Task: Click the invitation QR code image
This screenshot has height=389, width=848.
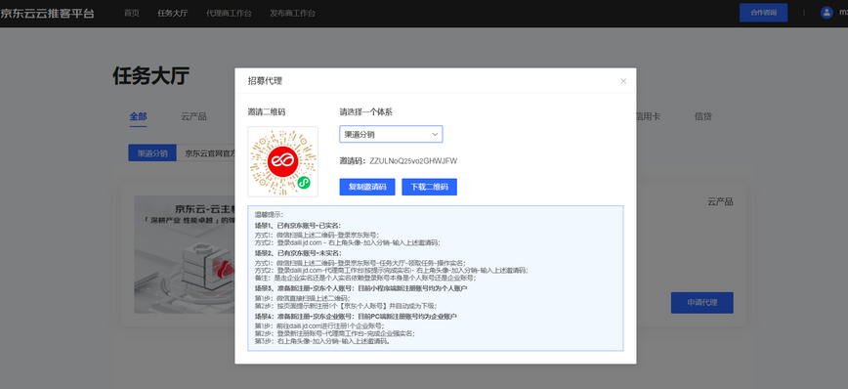Action: point(283,162)
